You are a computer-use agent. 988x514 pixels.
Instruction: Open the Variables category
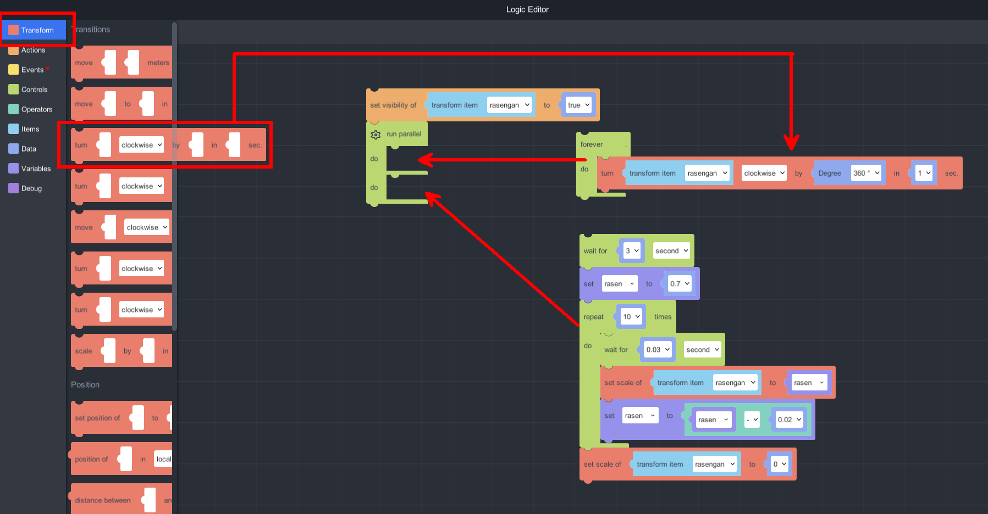coord(36,169)
